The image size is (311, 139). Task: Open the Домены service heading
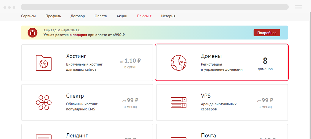tap(211, 56)
